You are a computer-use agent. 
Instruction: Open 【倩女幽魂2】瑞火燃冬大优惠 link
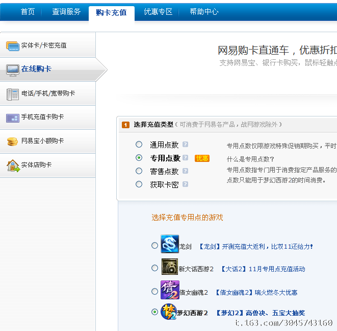[256, 293]
